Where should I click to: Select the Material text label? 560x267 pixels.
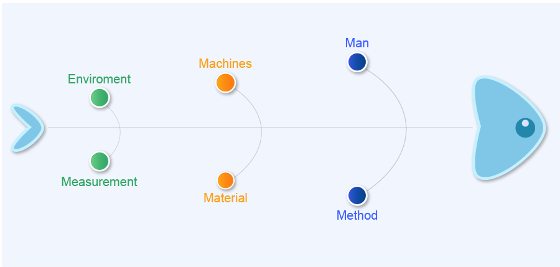(x=225, y=198)
